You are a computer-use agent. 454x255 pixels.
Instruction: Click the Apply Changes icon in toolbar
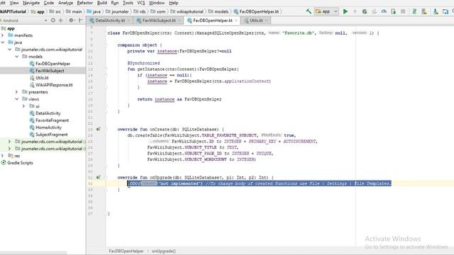click(355, 11)
